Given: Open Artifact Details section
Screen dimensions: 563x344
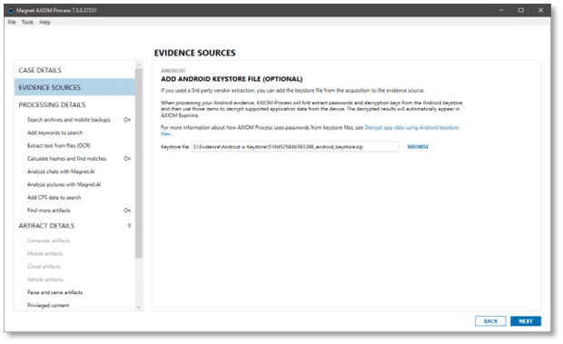Looking at the screenshot, I should (46, 226).
